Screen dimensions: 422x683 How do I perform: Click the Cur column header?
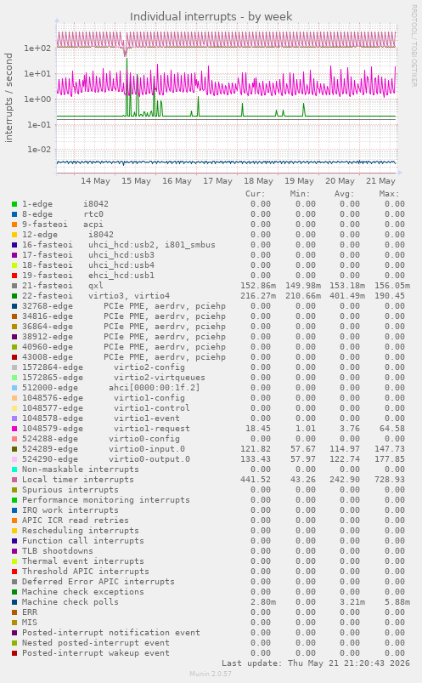(x=256, y=194)
